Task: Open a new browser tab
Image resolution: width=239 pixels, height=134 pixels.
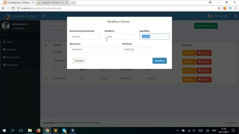Action: [73, 3]
